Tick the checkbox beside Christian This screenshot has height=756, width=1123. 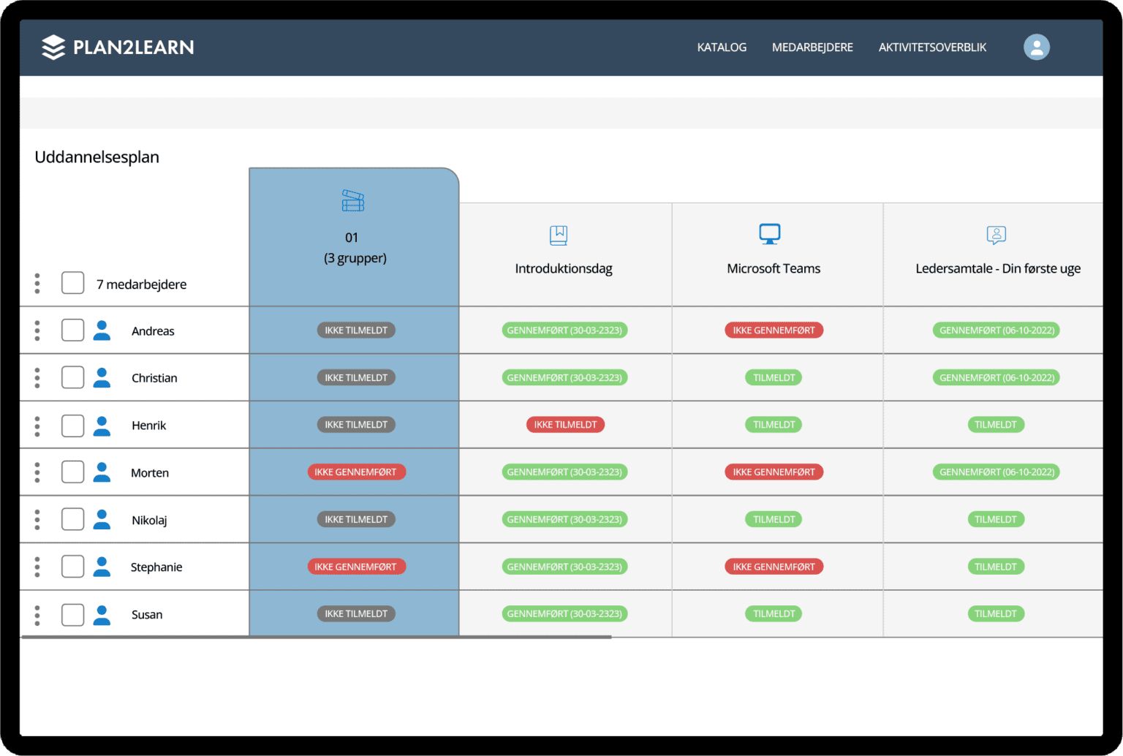(73, 377)
